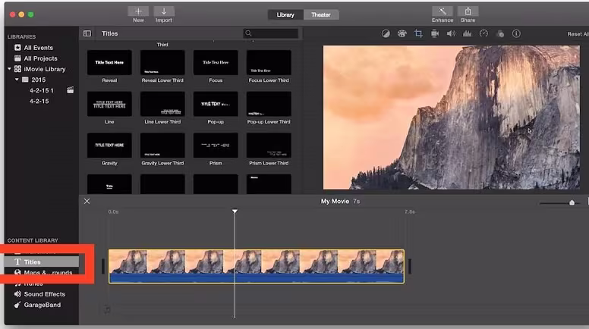Click the Import media arrow icon
The height and width of the screenshot is (329, 589).
tap(164, 11)
